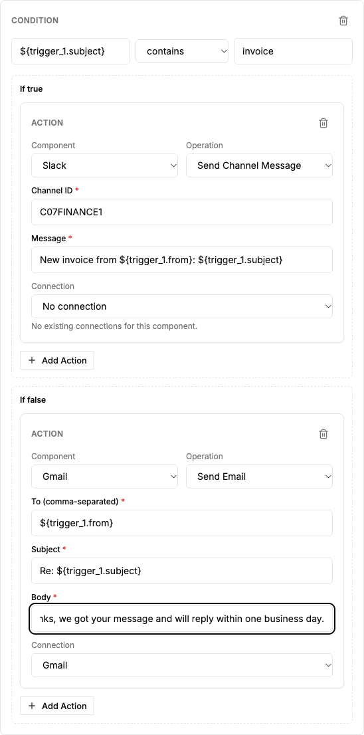
Task: Open the 'contains' operator dropdown
Action: click(x=182, y=51)
